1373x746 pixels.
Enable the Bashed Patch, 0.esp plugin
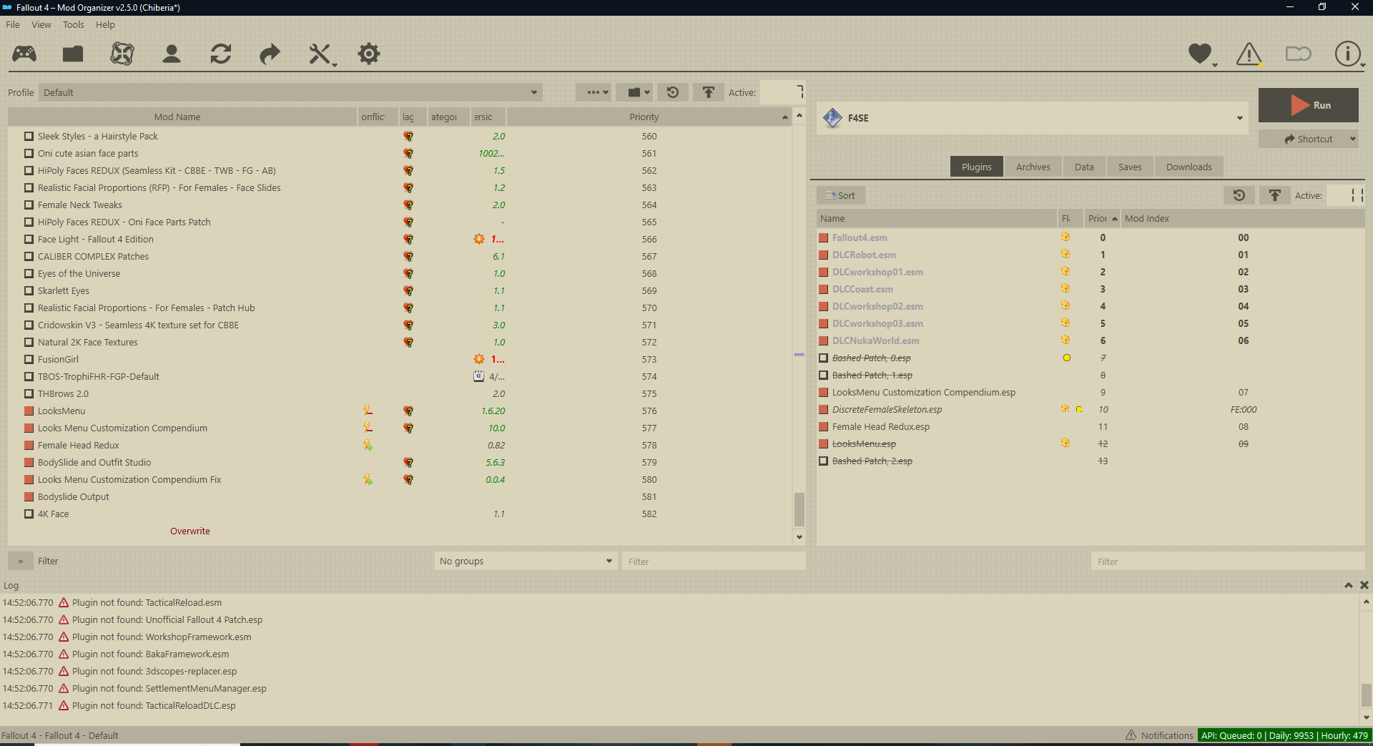click(x=823, y=358)
